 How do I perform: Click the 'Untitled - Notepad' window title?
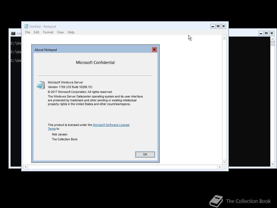pos(42,26)
